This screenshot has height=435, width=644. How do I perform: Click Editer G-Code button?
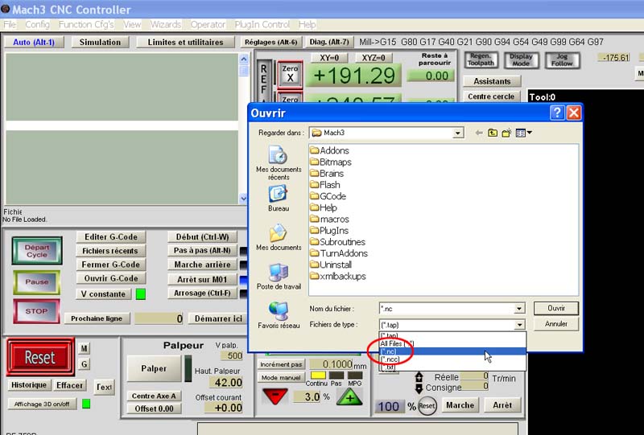pyautogui.click(x=111, y=236)
